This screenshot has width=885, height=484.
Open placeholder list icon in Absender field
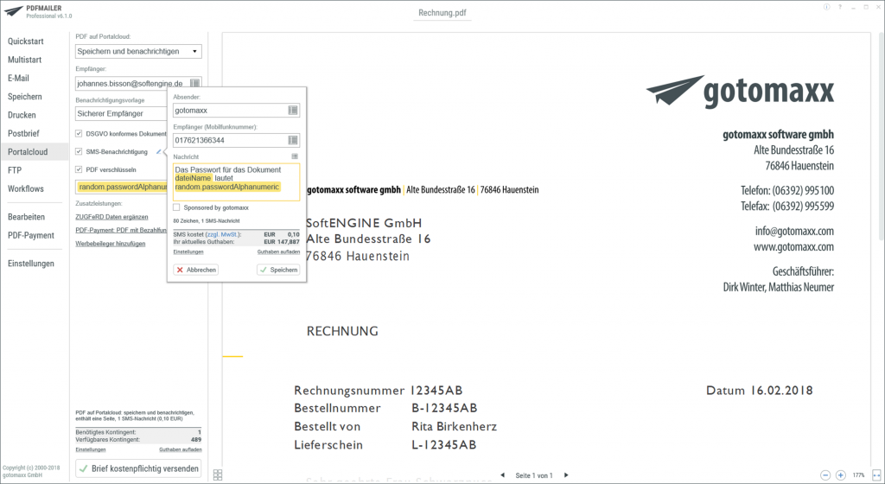pyautogui.click(x=293, y=111)
